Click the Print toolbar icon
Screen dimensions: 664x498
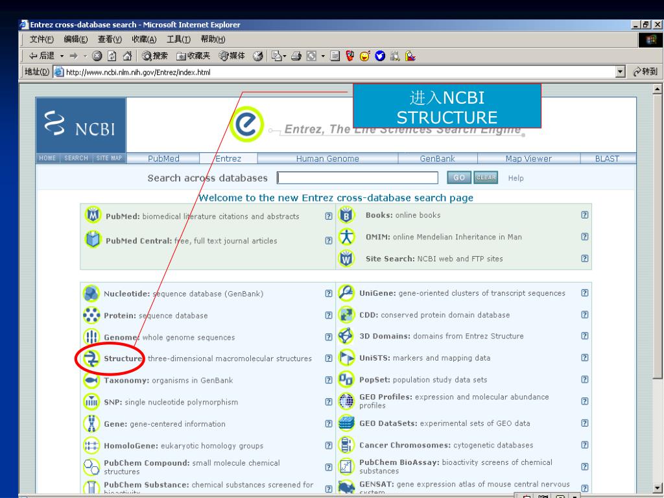(x=296, y=56)
